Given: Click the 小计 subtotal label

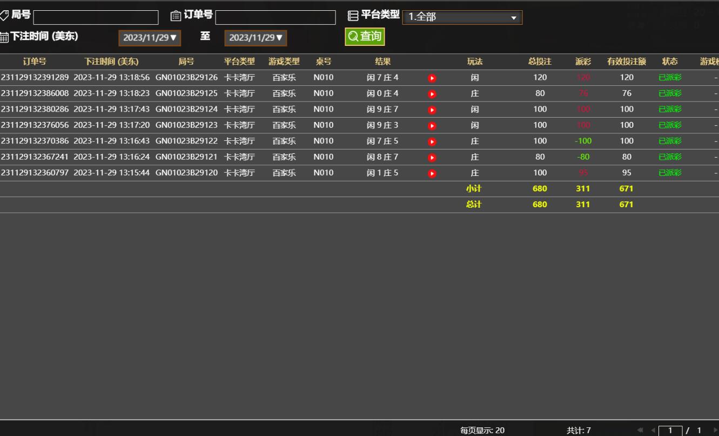Looking at the screenshot, I should click(x=474, y=189).
